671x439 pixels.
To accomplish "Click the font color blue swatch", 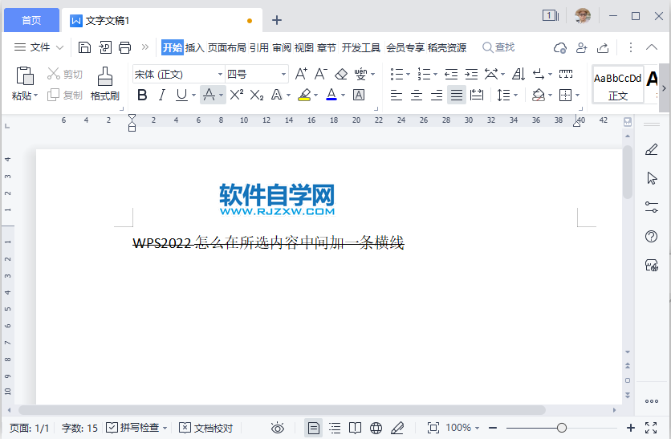I will (331, 95).
